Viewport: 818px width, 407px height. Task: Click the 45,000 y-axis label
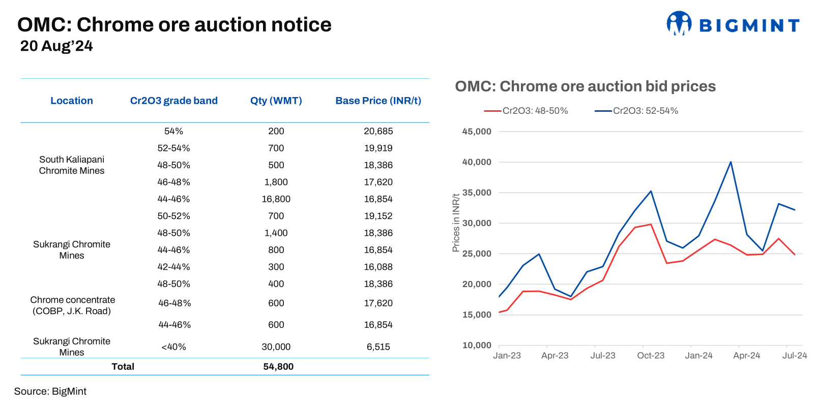click(x=477, y=132)
